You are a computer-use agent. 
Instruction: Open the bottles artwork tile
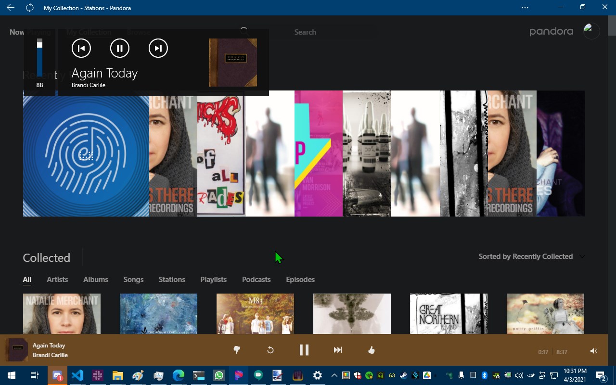[367, 154]
